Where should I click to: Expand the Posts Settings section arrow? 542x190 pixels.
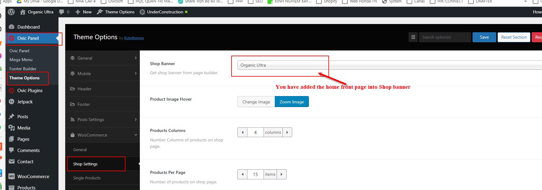[136, 119]
